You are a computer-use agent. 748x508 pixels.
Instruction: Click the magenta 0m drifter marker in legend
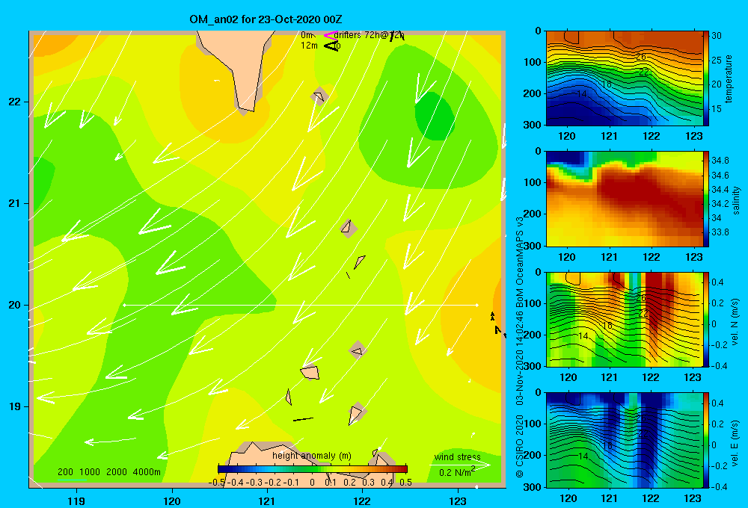331,35
